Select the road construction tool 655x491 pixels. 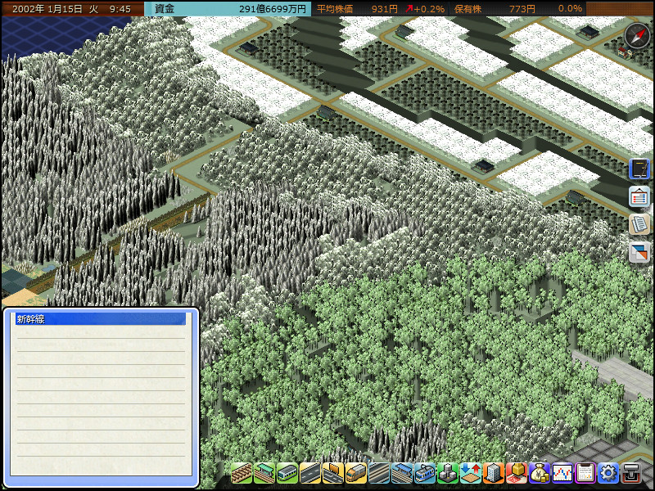(310, 473)
